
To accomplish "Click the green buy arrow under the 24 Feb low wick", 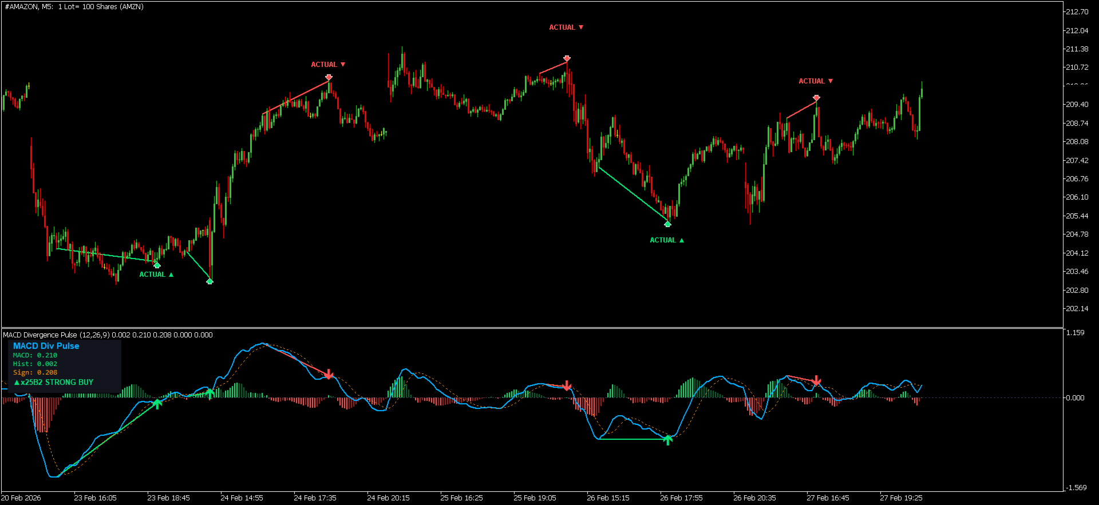I will (209, 281).
